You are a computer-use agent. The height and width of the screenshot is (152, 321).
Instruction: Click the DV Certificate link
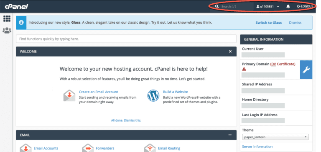pyautogui.click(x=283, y=64)
